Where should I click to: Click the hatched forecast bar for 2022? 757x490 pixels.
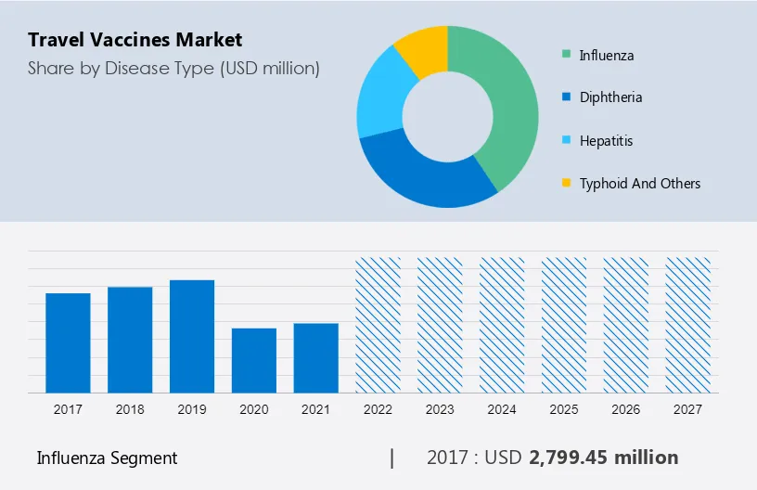(x=378, y=325)
